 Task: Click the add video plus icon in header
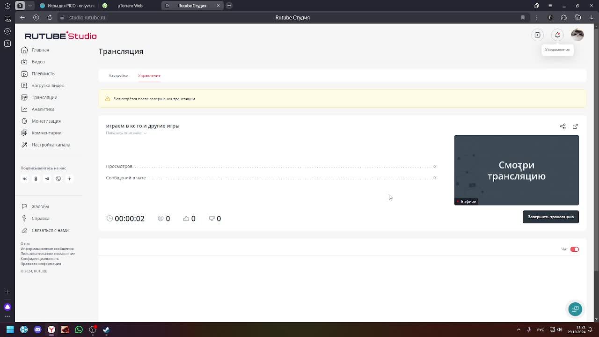pos(538,35)
